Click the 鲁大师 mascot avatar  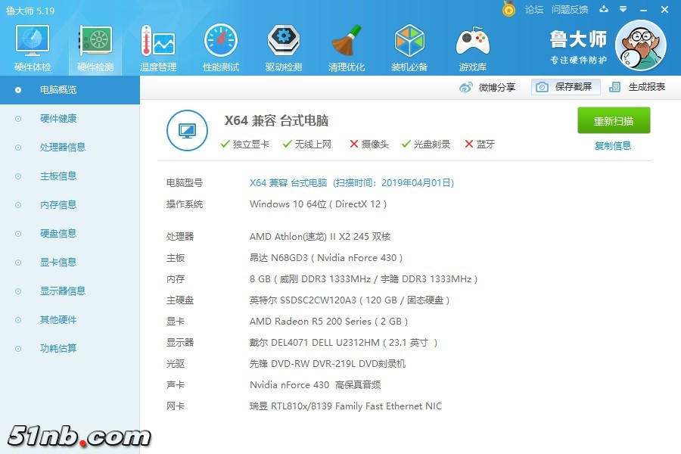[640, 45]
